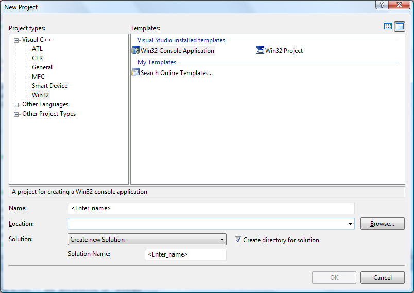
Task: Open the Solution combo box
Action: tap(147, 239)
